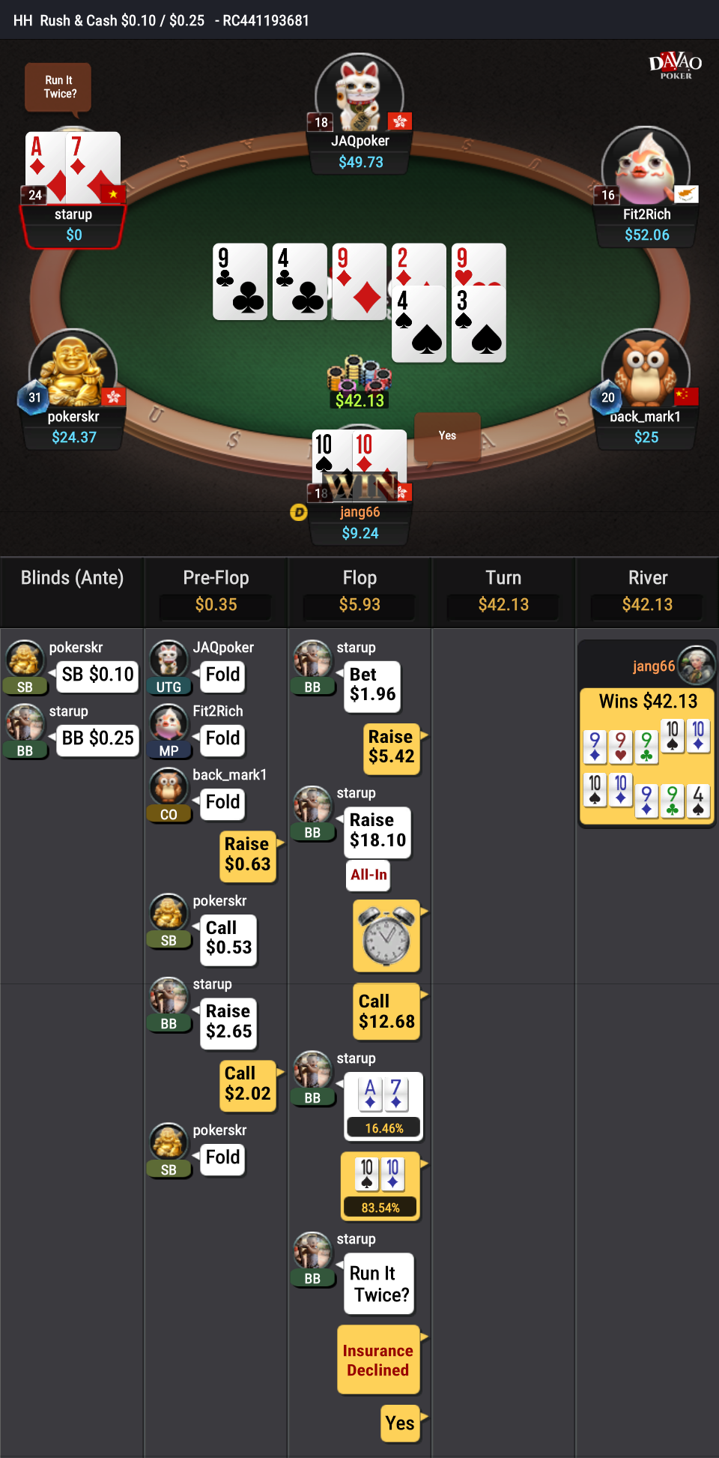Click the alarm clock timer icon

point(386,936)
